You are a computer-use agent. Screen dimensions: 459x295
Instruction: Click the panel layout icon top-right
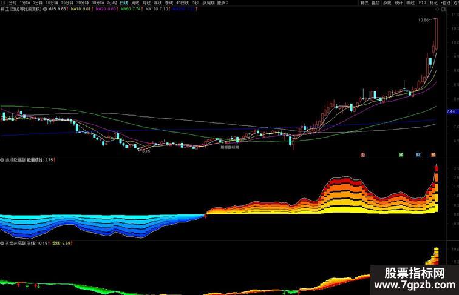pyautogui.click(x=443, y=9)
